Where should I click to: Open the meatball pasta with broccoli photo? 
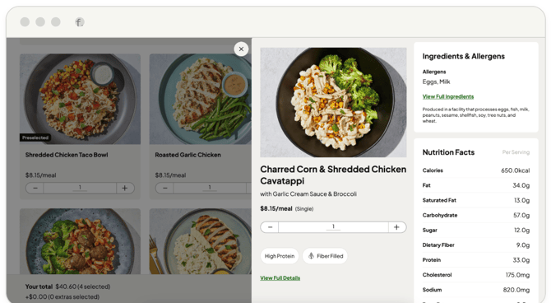(x=80, y=241)
